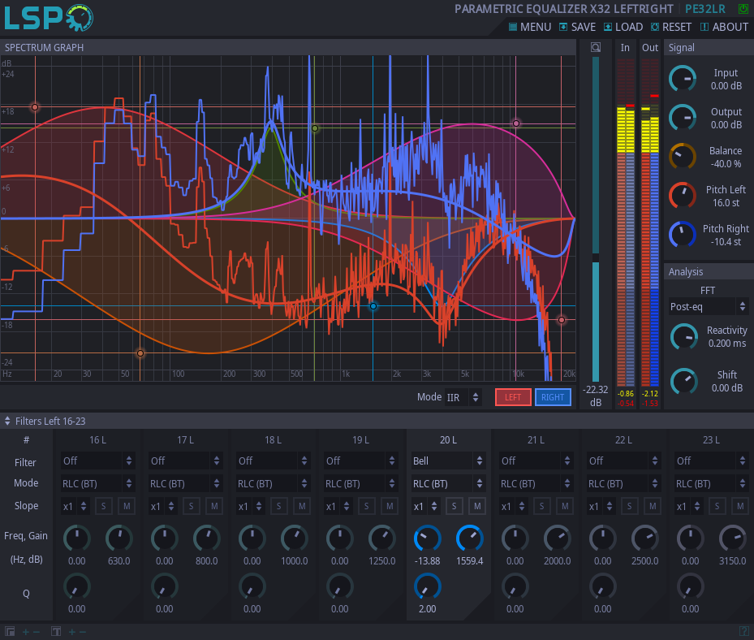Click the -22.32 dB zoom value
Image resolution: width=754 pixels, height=640 pixels.
tap(595, 396)
